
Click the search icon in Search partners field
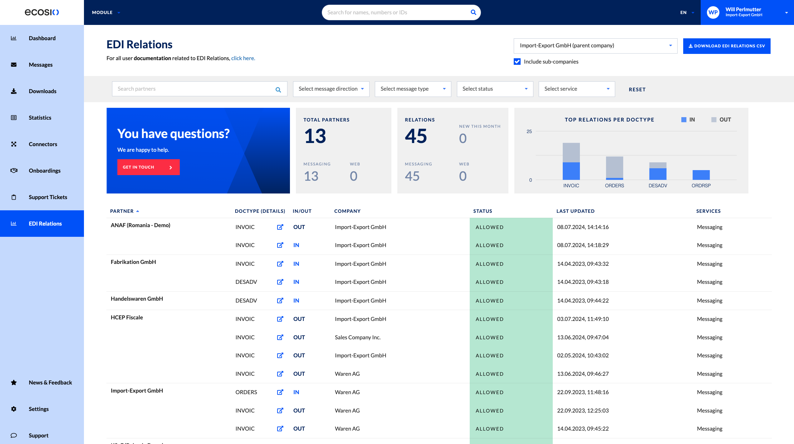click(x=278, y=90)
